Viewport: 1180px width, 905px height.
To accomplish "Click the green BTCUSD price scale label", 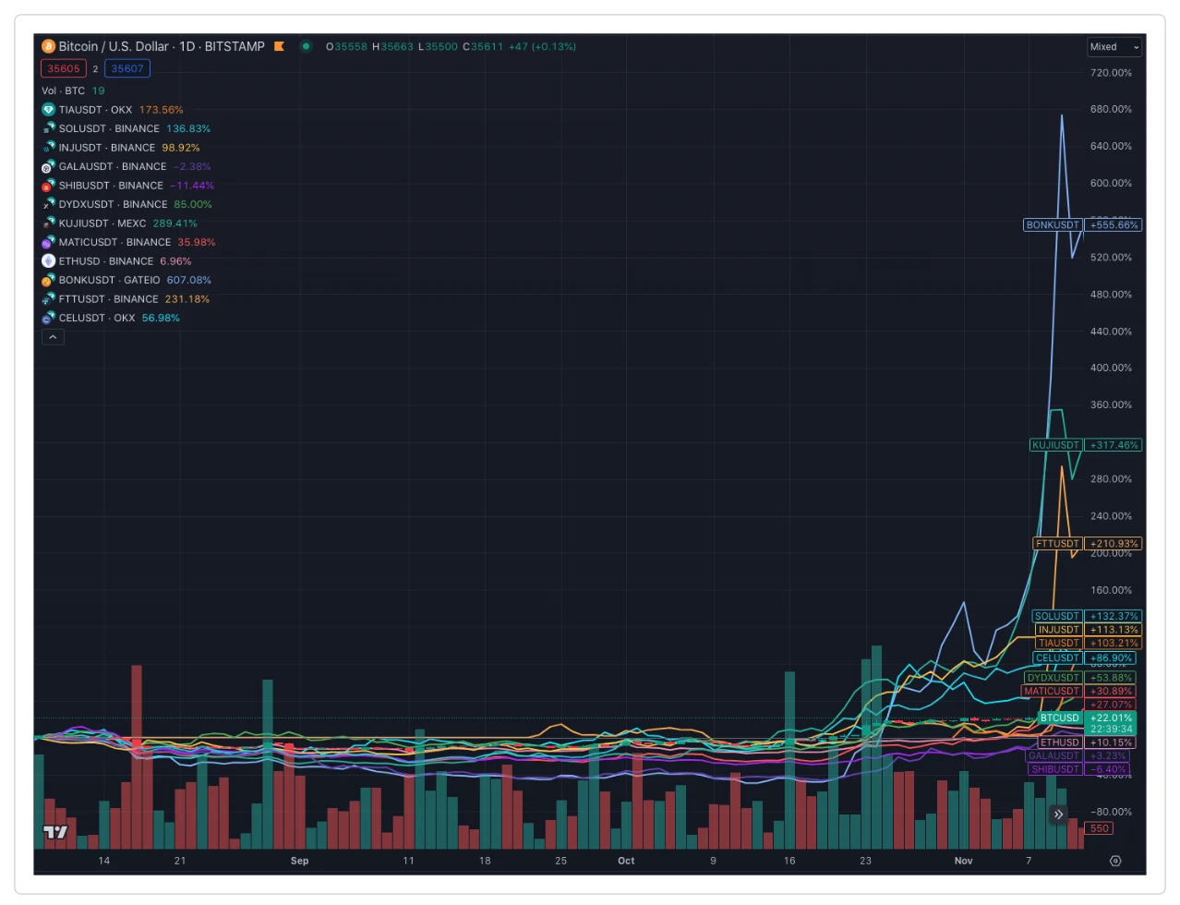I will click(x=1059, y=718).
